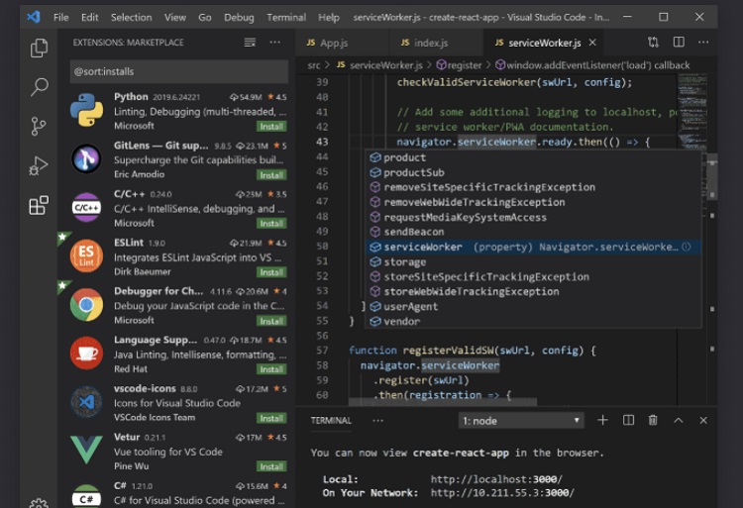Open the Debug view in activity bar
The image size is (743, 508).
[39, 165]
